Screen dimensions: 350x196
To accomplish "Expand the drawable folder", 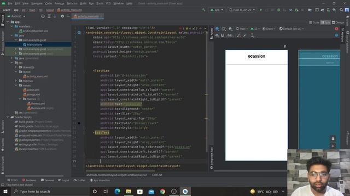I will (x=16, y=67).
